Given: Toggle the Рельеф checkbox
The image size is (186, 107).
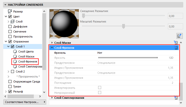Looking at the screenshot, I should point(10,91).
